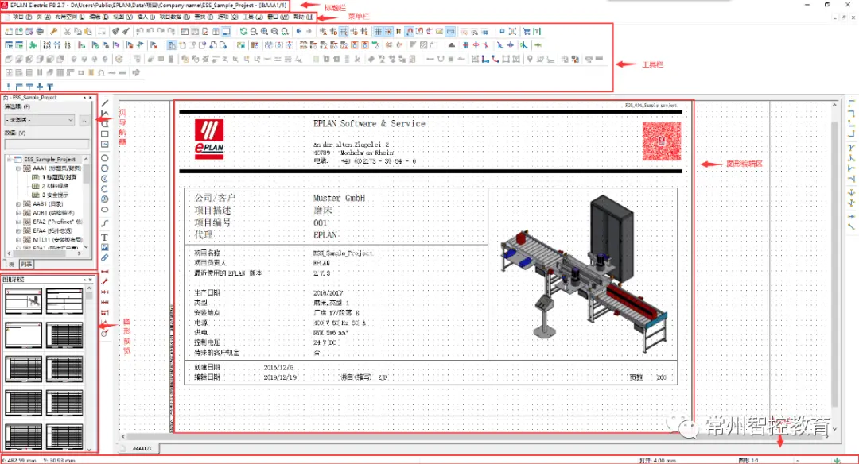This screenshot has width=859, height=464.
Task: Expand the EFA4 tree node
Action: click(x=18, y=230)
